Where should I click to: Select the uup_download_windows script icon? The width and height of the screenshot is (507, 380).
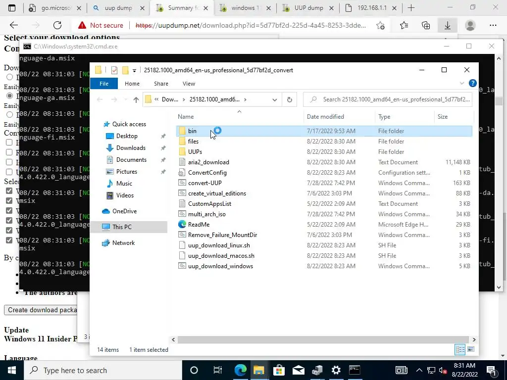[182, 266]
